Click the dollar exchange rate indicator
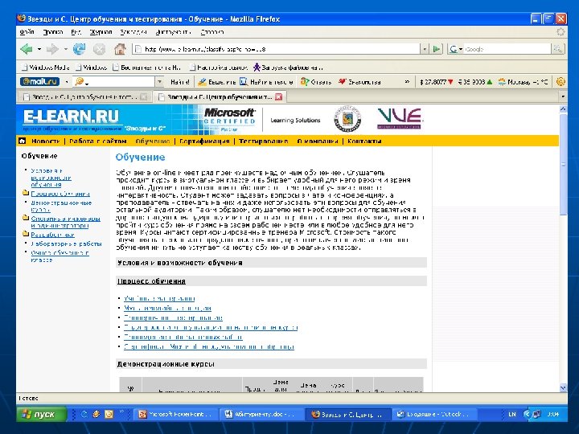The height and width of the screenshot is (434, 579). pos(437,82)
